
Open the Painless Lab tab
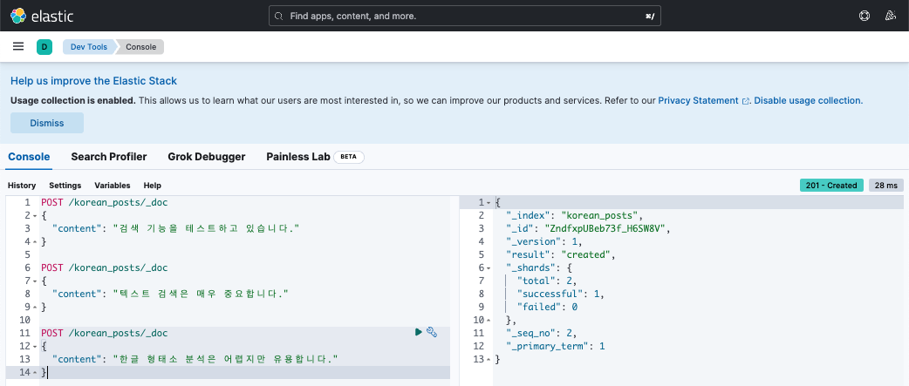298,157
